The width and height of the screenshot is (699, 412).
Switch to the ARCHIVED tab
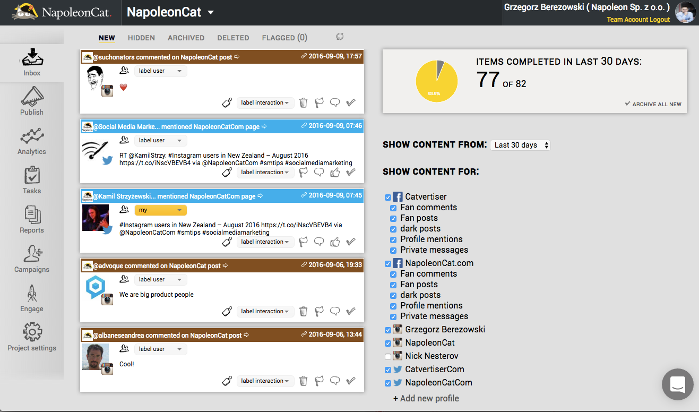(x=186, y=38)
